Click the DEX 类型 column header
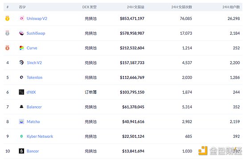Image resolution: width=247 pixels, height=160 pixels. pyautogui.click(x=89, y=7)
